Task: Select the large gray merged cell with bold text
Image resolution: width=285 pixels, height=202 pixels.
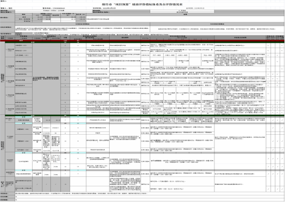Action: 47,79
